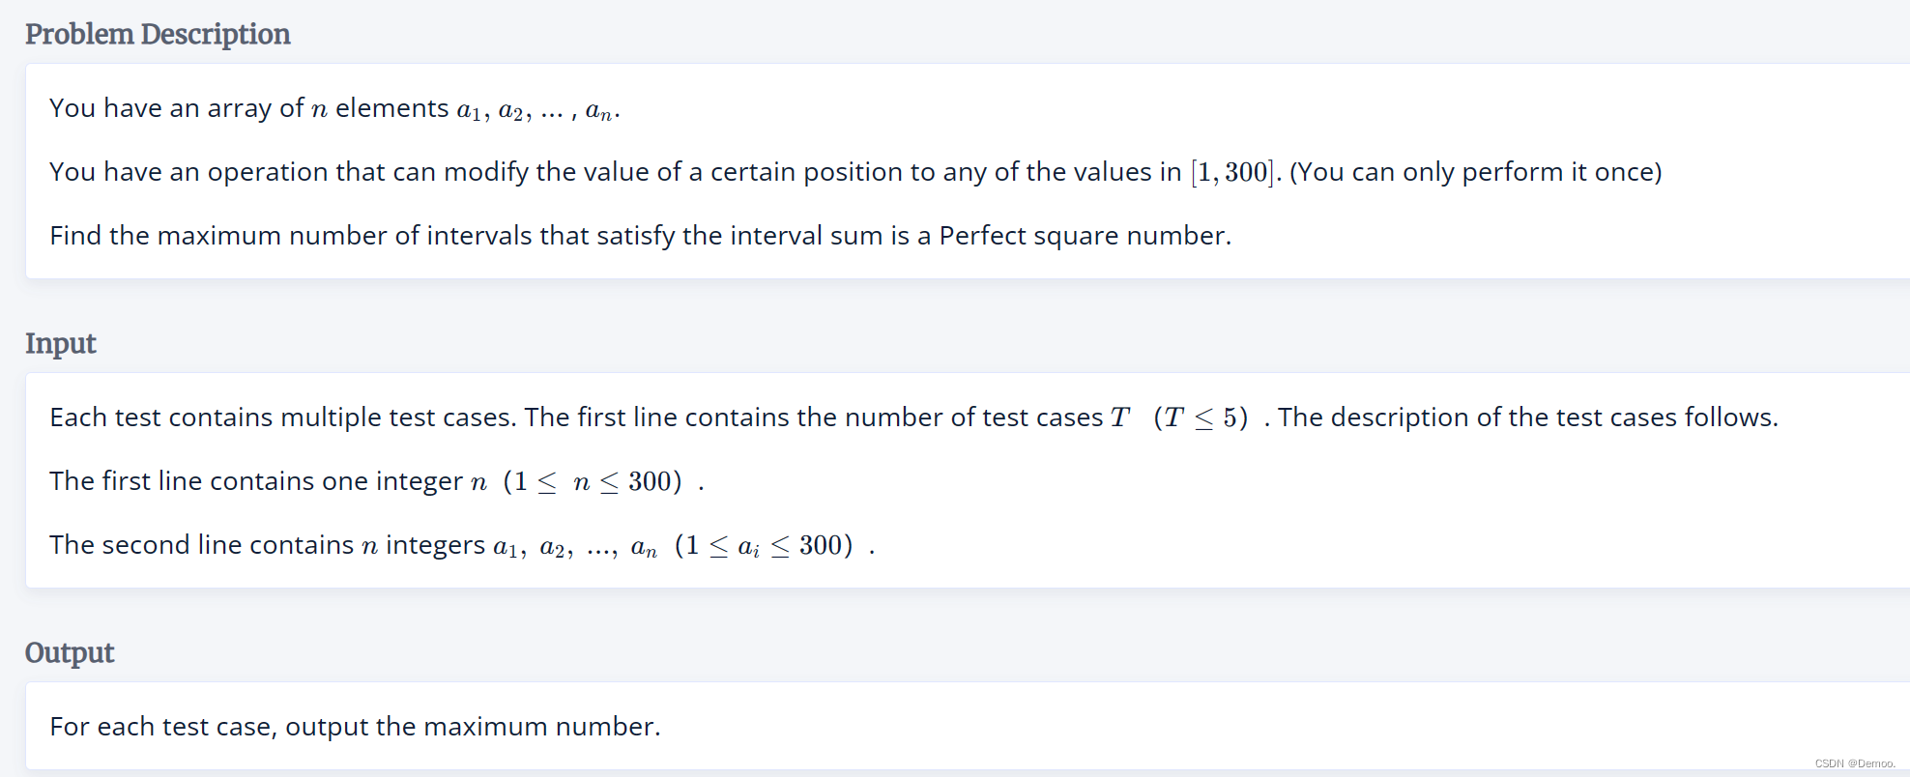This screenshot has width=1910, height=777.
Task: Click the constraint (1 ≤ n ≤ 300) formula
Action: pyautogui.click(x=593, y=481)
